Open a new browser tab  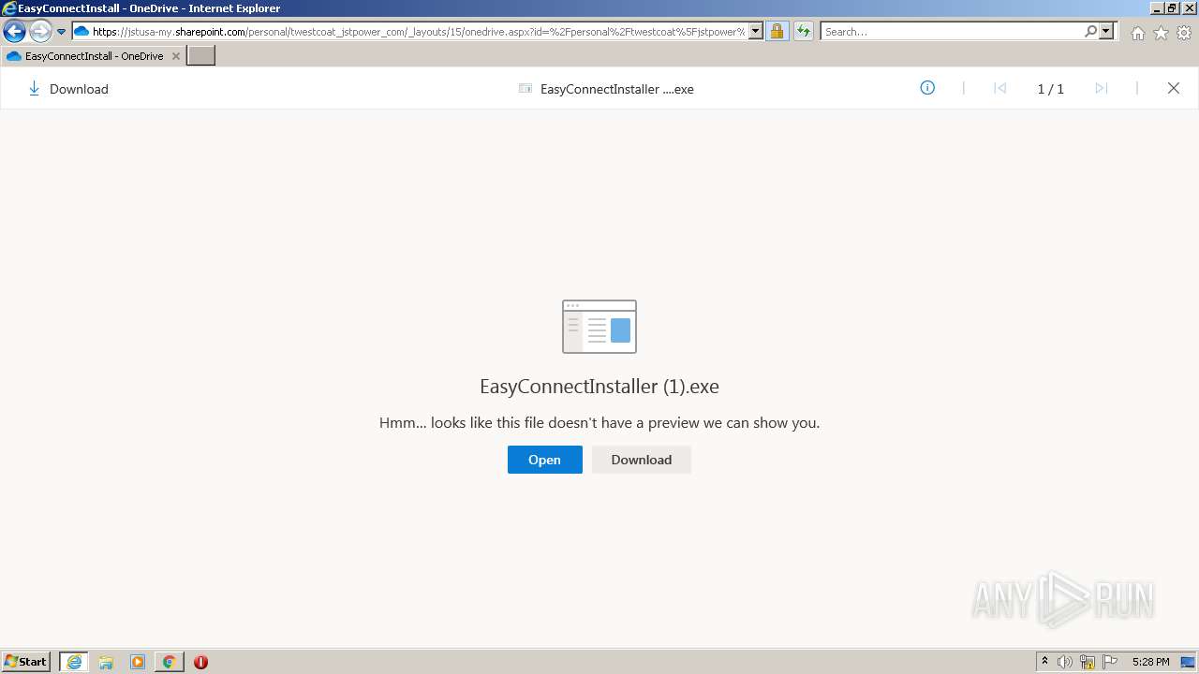click(201, 56)
